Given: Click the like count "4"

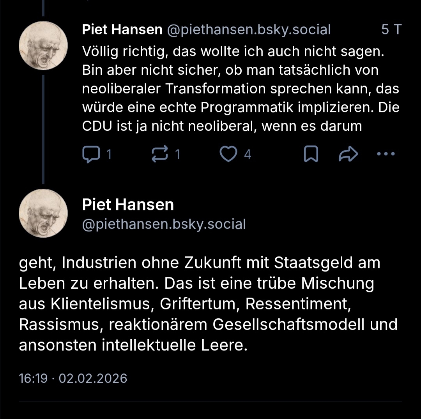Looking at the screenshot, I should [x=247, y=155].
